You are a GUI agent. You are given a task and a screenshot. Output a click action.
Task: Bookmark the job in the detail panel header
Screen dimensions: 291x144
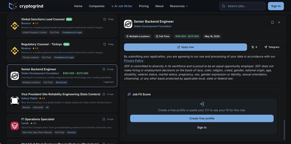[x=273, y=22]
